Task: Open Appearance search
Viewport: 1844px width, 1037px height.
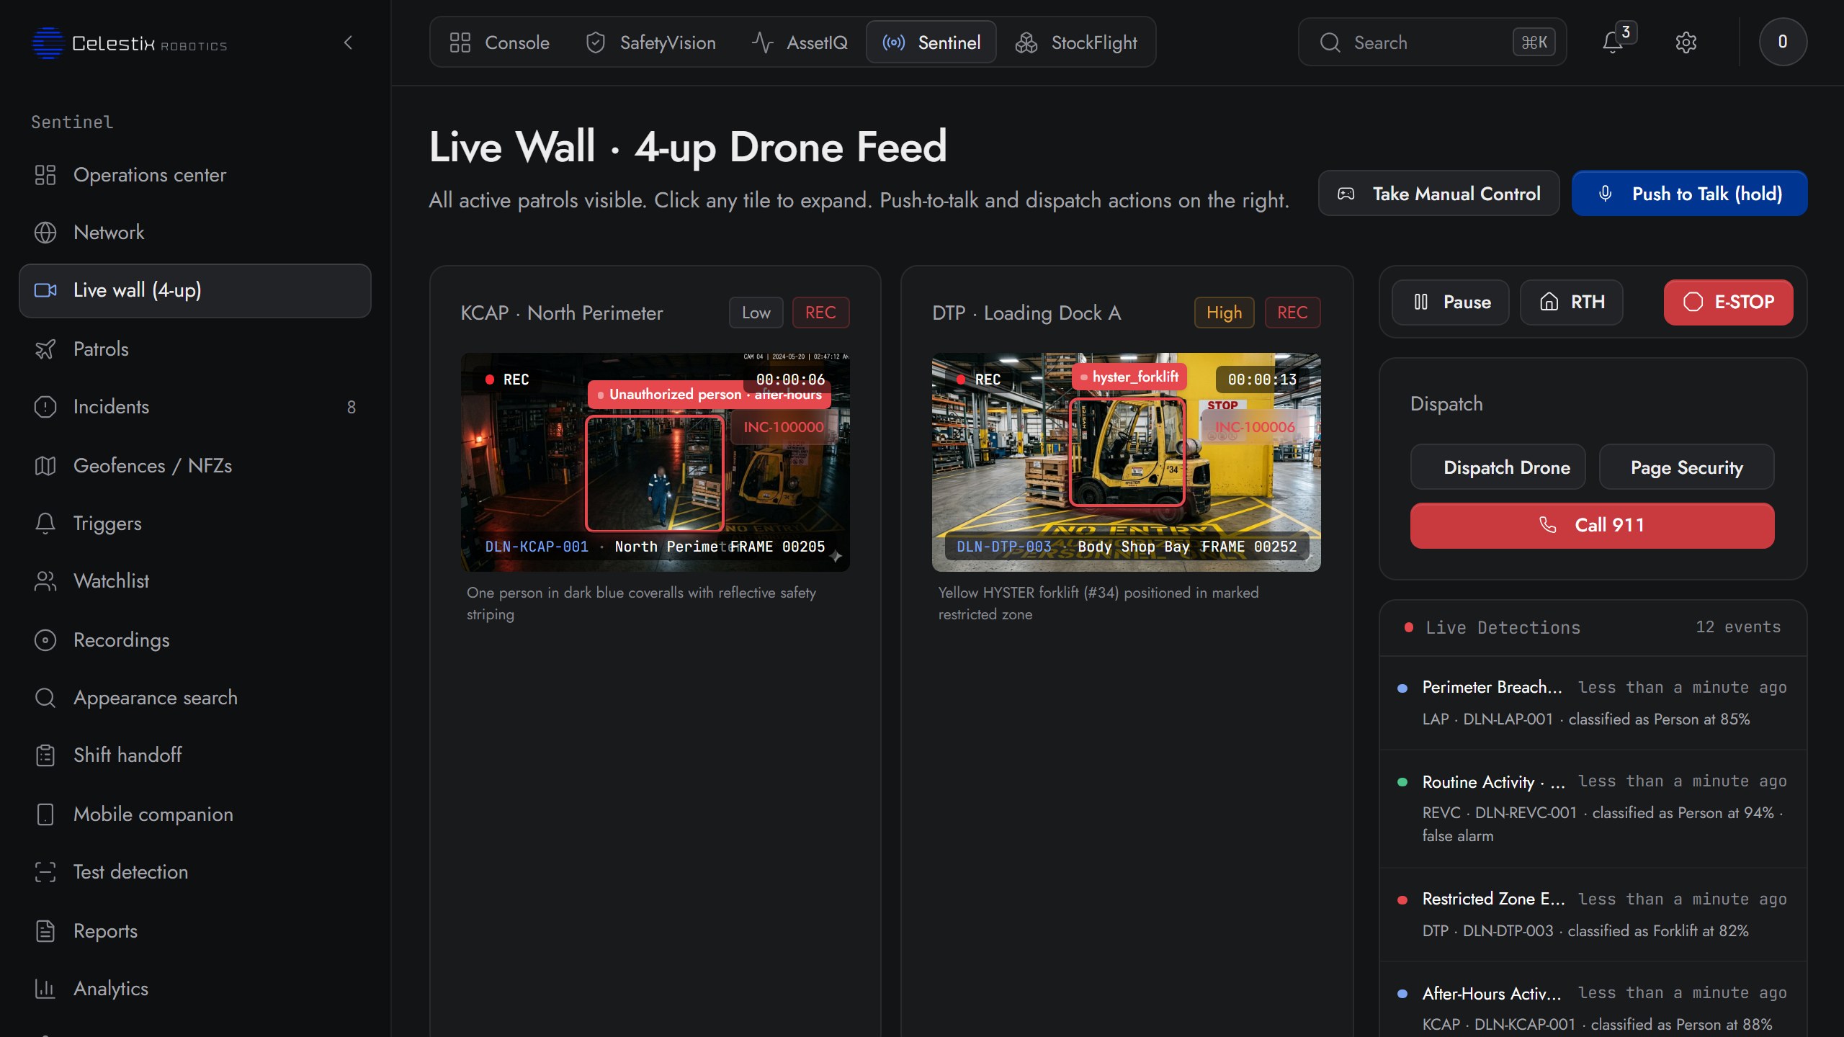Action: [x=194, y=698]
